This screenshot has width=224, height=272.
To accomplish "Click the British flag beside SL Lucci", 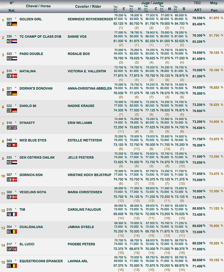I will (x=12, y=249).
